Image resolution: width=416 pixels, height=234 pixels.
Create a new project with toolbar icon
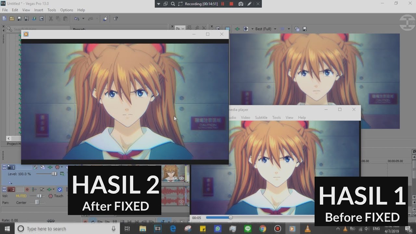(4, 19)
